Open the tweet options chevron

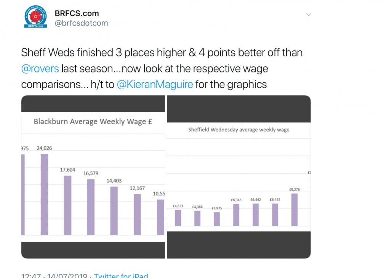point(309,14)
